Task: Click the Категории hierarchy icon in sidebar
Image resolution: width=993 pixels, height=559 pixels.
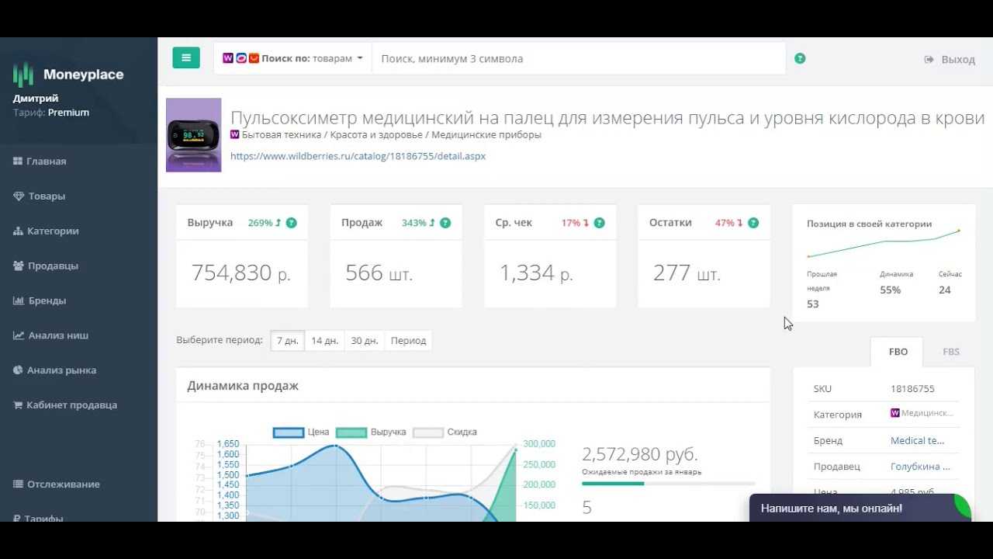Action: (19, 231)
